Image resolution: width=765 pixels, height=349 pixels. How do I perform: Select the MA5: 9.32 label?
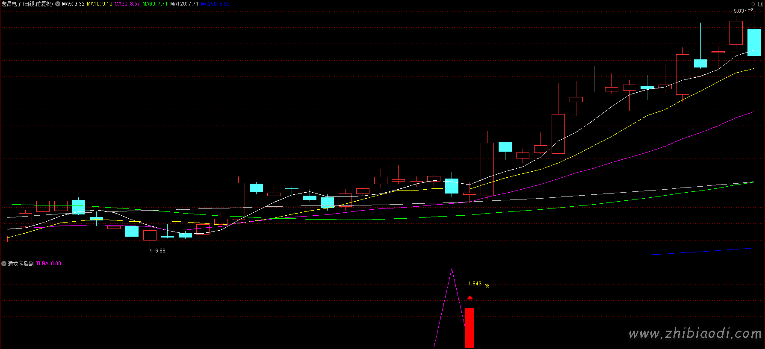(x=73, y=4)
